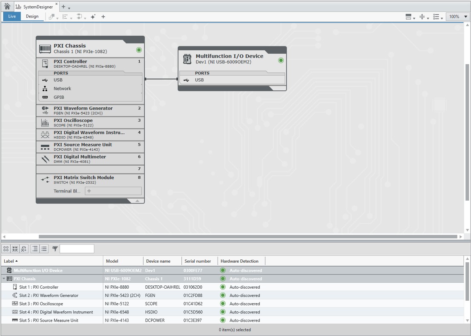Click the dotted-circles icon in the table toolbar
This screenshot has height=336, width=471.
15,249
